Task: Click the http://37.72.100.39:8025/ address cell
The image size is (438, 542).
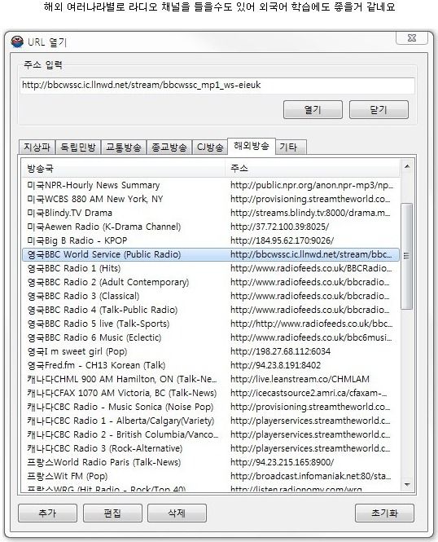Action: (279, 227)
